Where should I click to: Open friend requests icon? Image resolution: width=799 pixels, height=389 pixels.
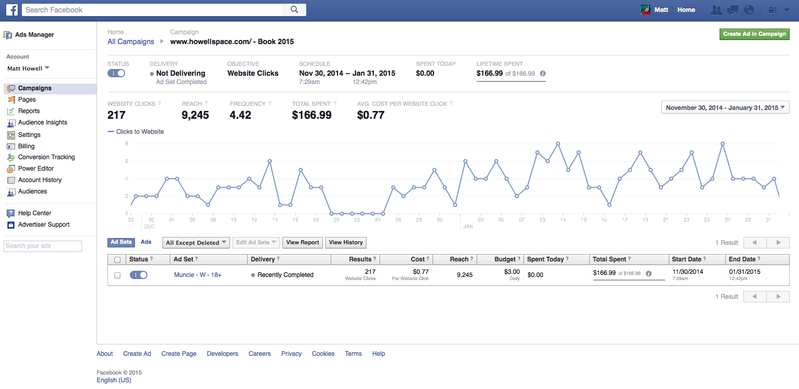point(716,10)
